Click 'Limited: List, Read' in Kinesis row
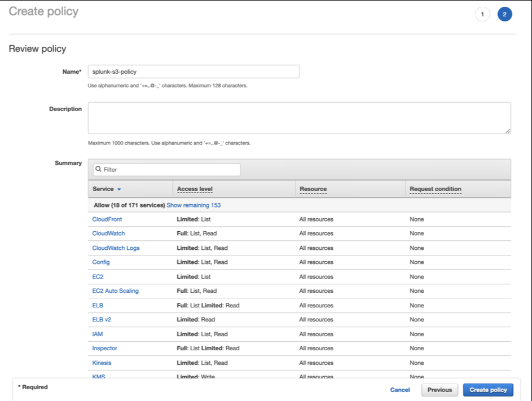 [x=202, y=363]
